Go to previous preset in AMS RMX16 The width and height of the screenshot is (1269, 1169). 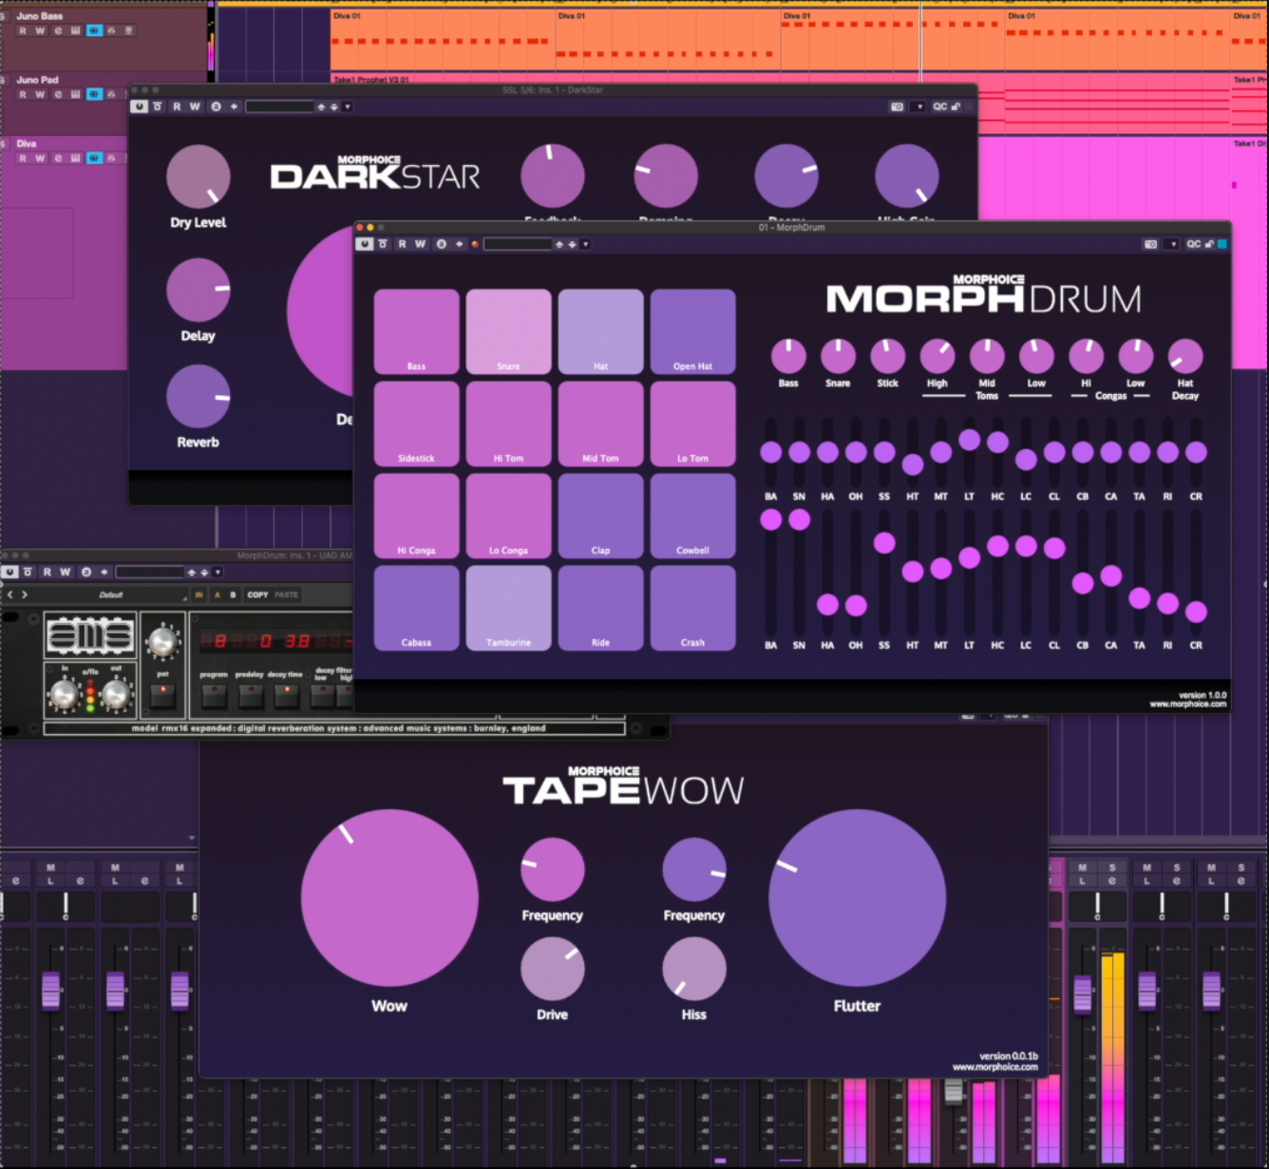pyautogui.click(x=10, y=594)
